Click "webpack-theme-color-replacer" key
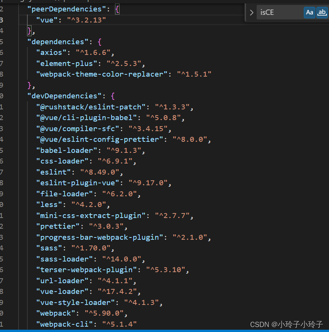Screen dimensions: 329x332 pyautogui.click(x=102, y=74)
